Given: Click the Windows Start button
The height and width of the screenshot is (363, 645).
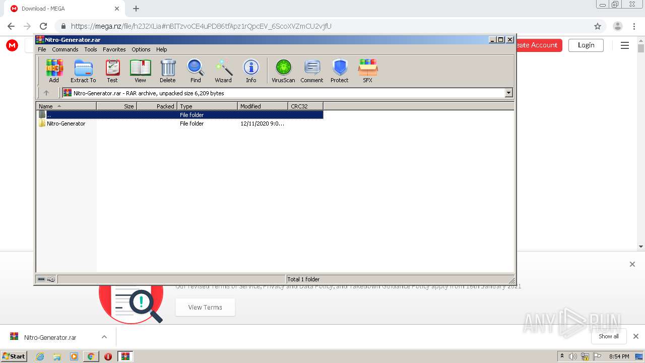Looking at the screenshot, I should [14, 356].
